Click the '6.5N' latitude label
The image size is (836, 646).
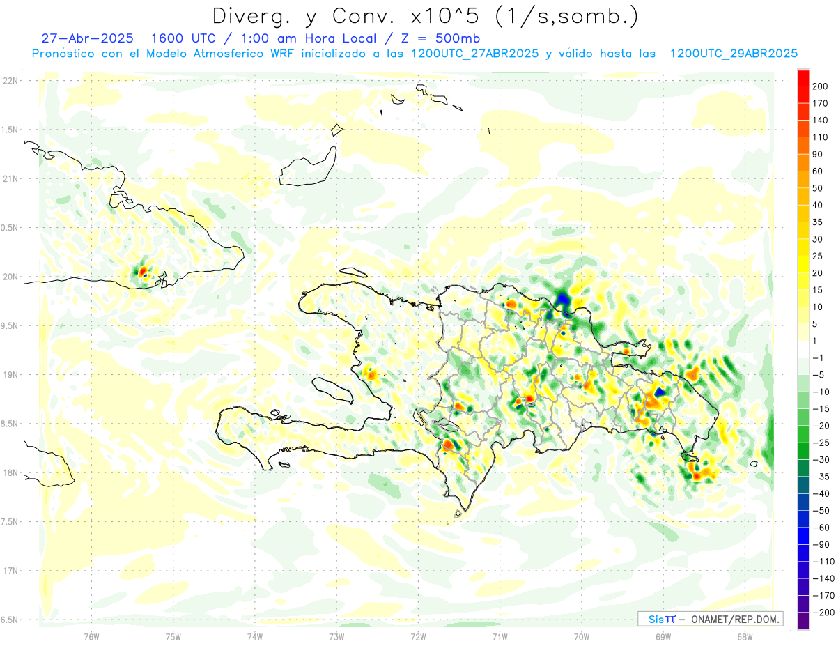point(10,620)
